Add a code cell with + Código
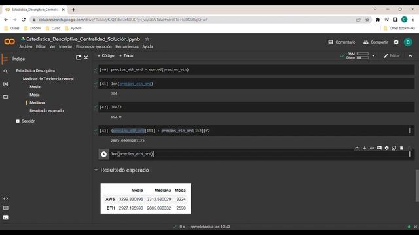This screenshot has width=419, height=235. coord(106,56)
